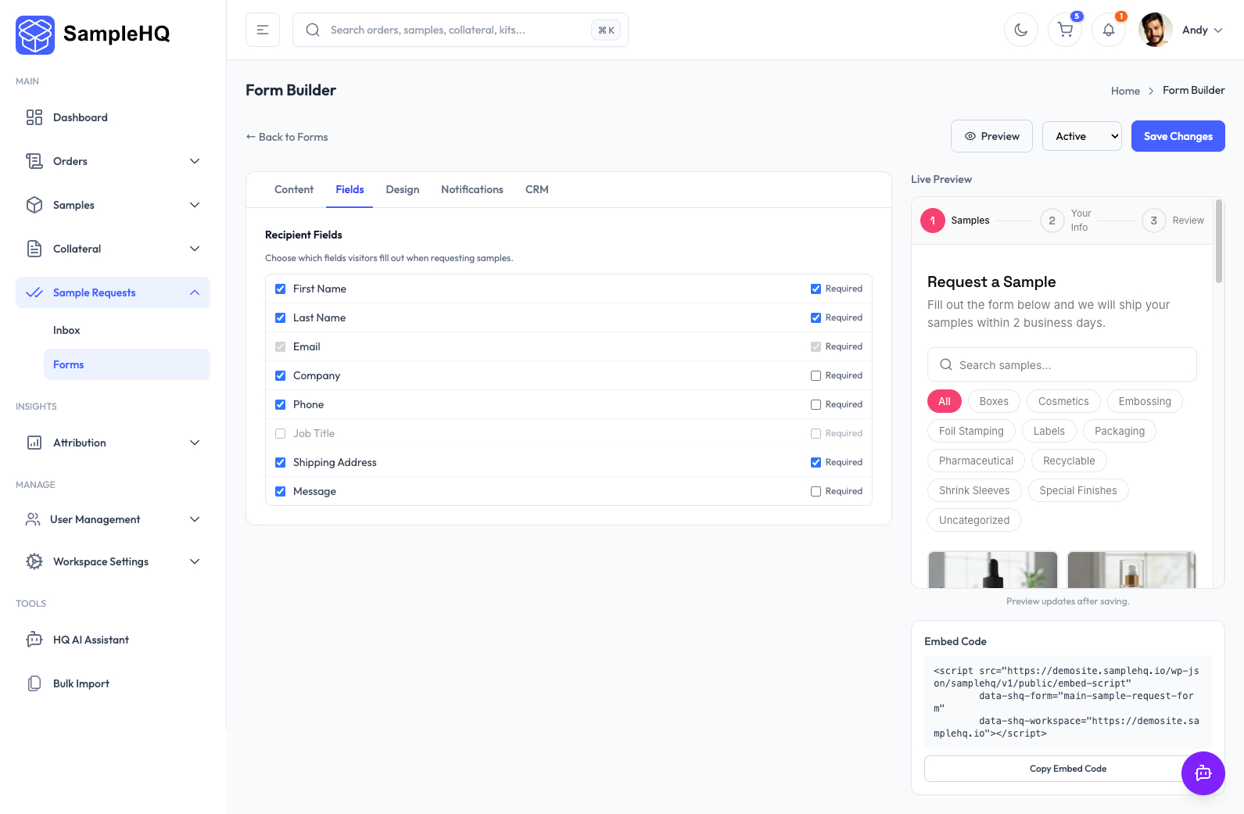
Task: Click the Workspace Settings gear icon
Action: [34, 561]
